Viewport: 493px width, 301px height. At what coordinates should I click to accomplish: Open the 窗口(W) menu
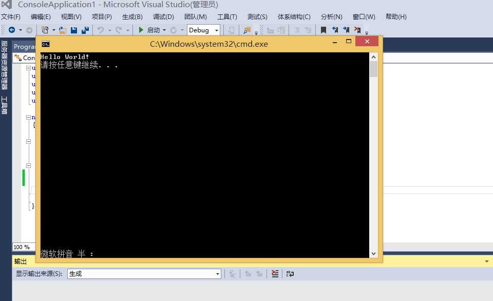(364, 16)
